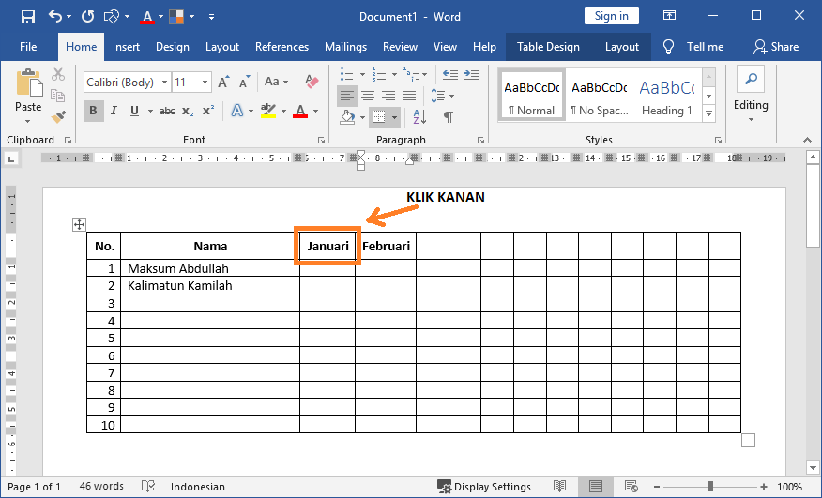Apply the Normal style
822x498 pixels.
coord(531,95)
